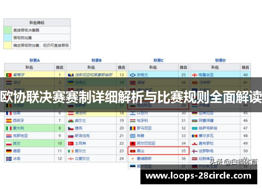The image size is (262, 189).
Task: Open the 黑山 team link
Action: point(140,151)
